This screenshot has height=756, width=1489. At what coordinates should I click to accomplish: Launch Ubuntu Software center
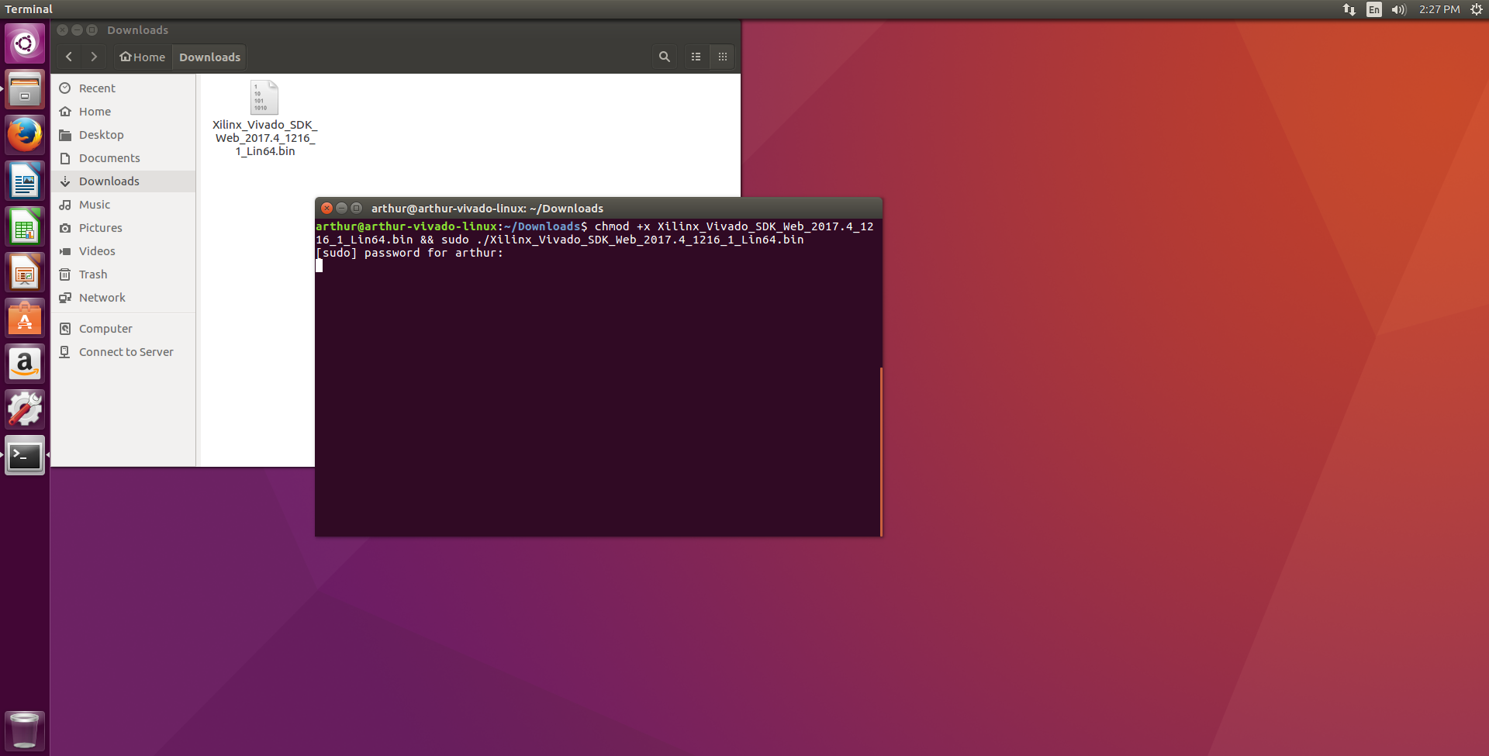click(25, 318)
